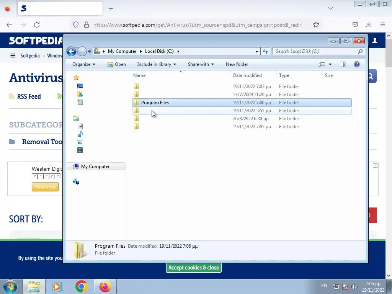Open Recent Places icon in navigation pane
The height and width of the screenshot is (294, 392).
[80, 102]
